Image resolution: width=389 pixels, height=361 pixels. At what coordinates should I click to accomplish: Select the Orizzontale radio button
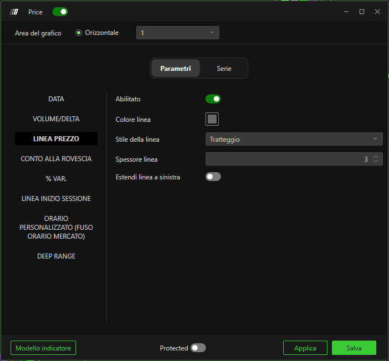[79, 33]
